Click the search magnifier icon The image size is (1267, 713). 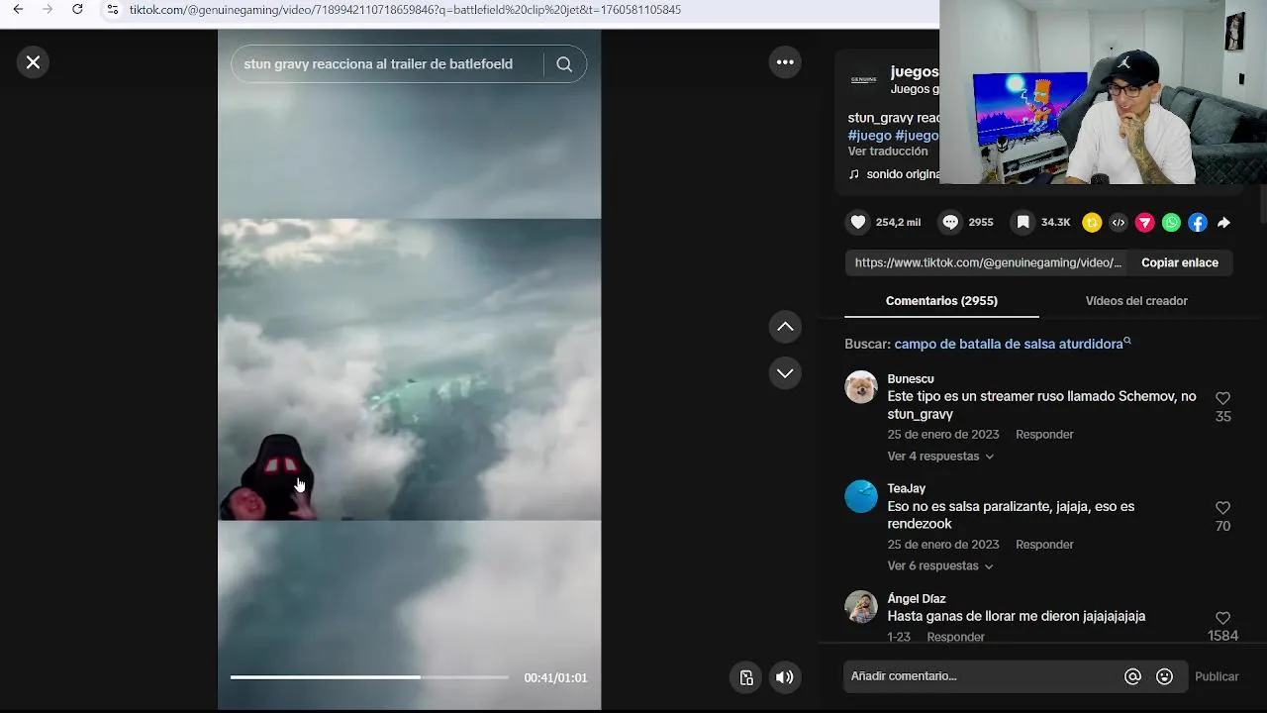coord(564,64)
